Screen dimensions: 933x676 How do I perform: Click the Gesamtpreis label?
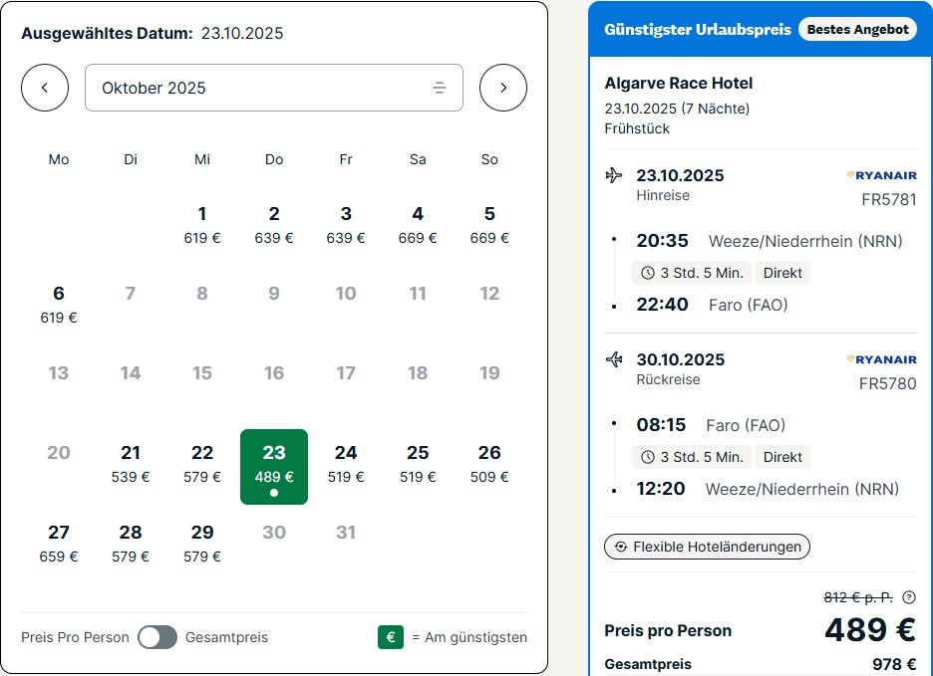(226, 637)
